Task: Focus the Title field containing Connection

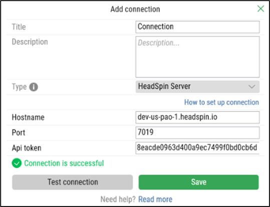Action: coord(197,27)
